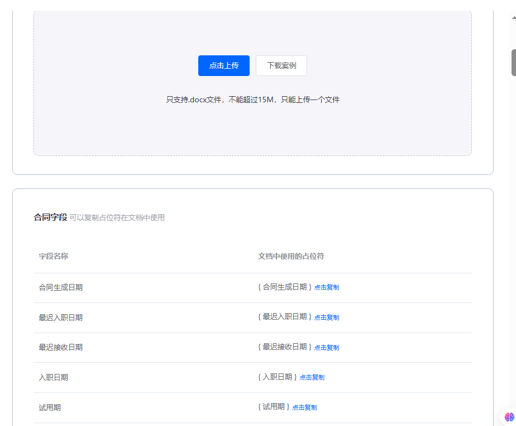The width and height of the screenshot is (516, 426).
Task: Click the { 合同生成日期 } placeholder text
Action: (x=285, y=287)
